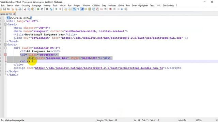This screenshot has height=122, width=218.
Task: Click the Paste clipboard icon
Action: [33, 9]
